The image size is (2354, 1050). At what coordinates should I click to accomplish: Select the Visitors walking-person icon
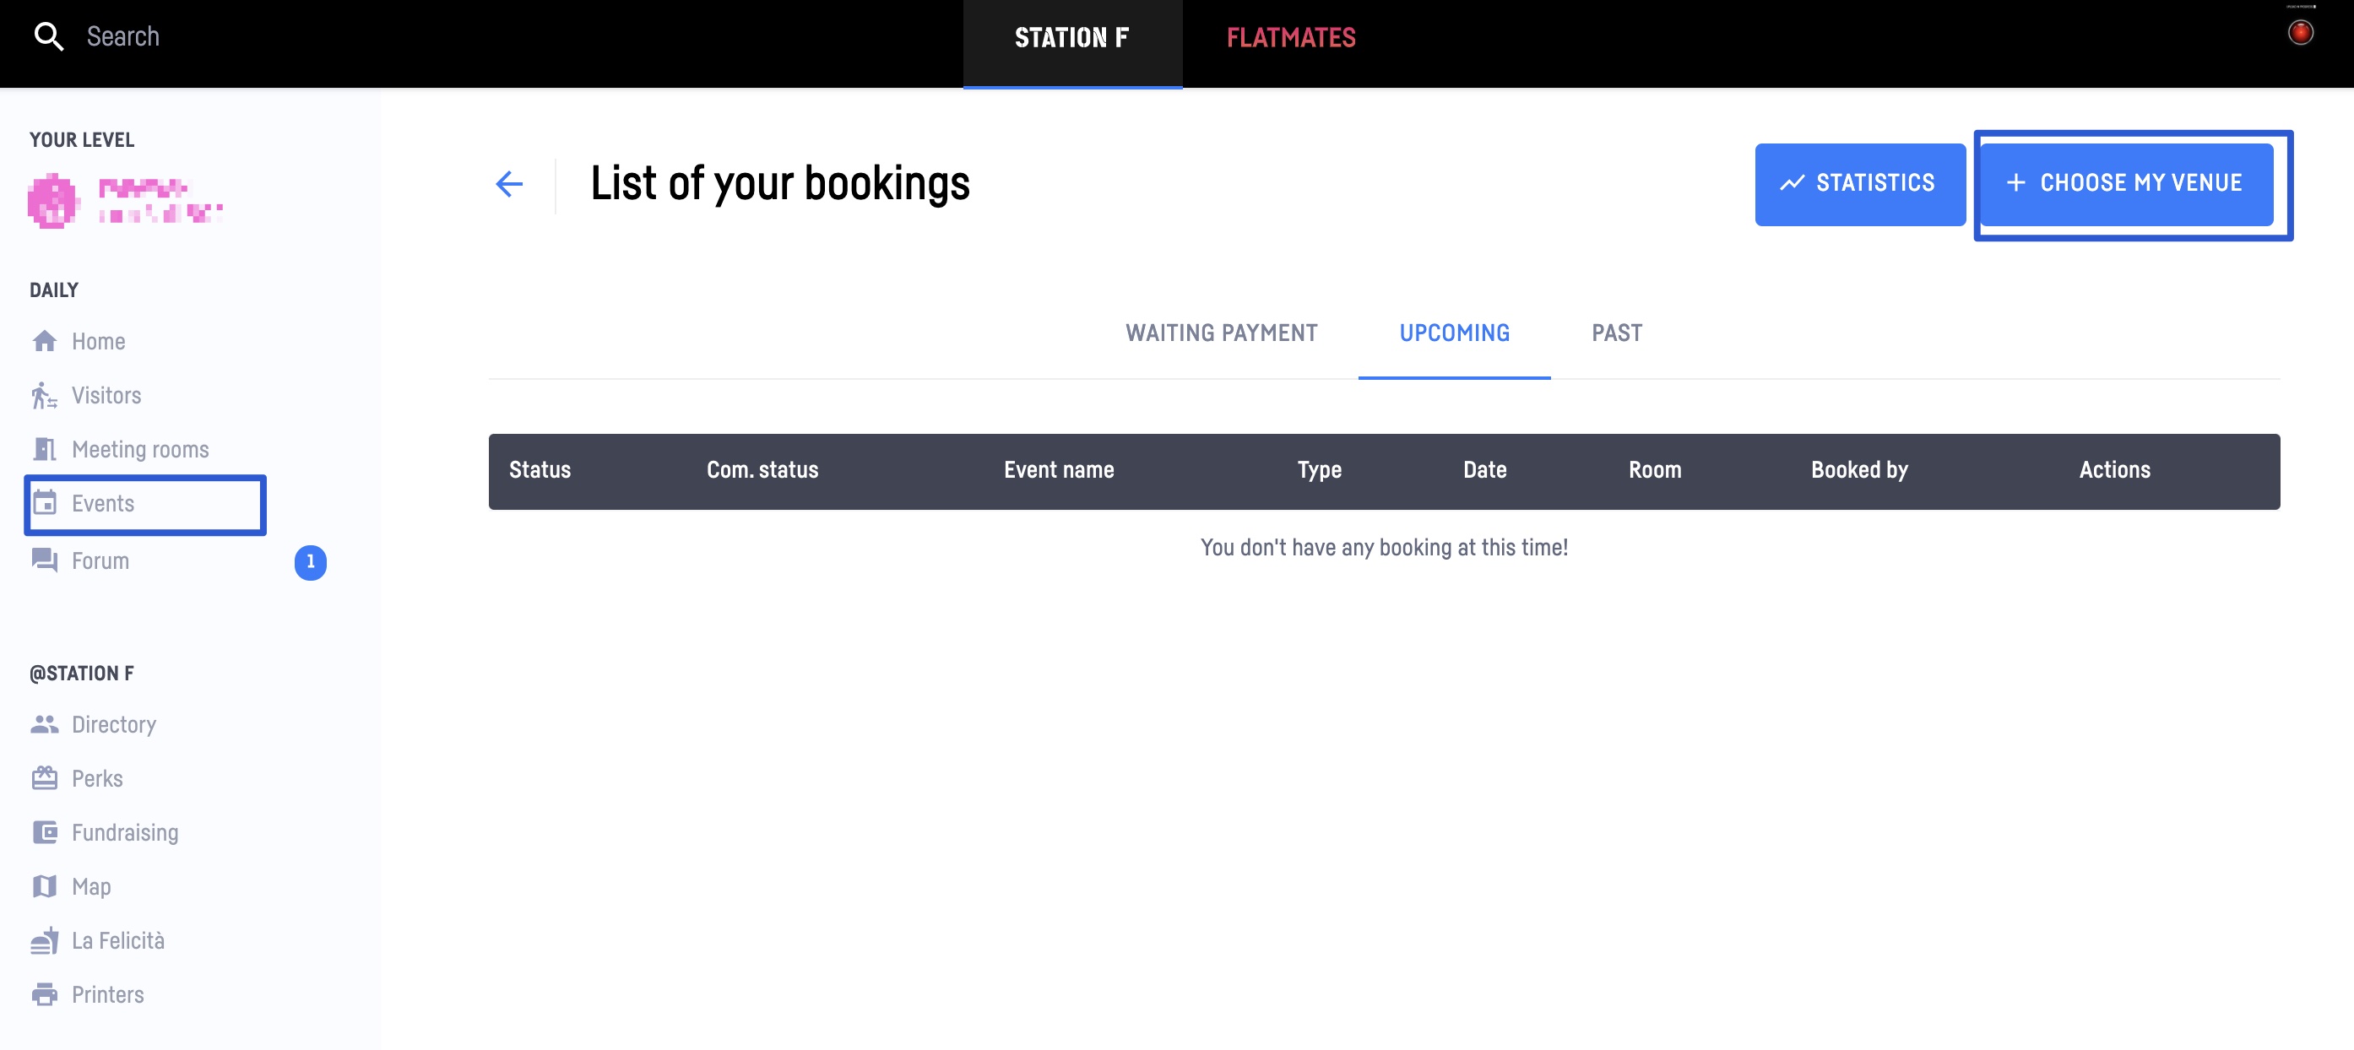pyautogui.click(x=44, y=395)
